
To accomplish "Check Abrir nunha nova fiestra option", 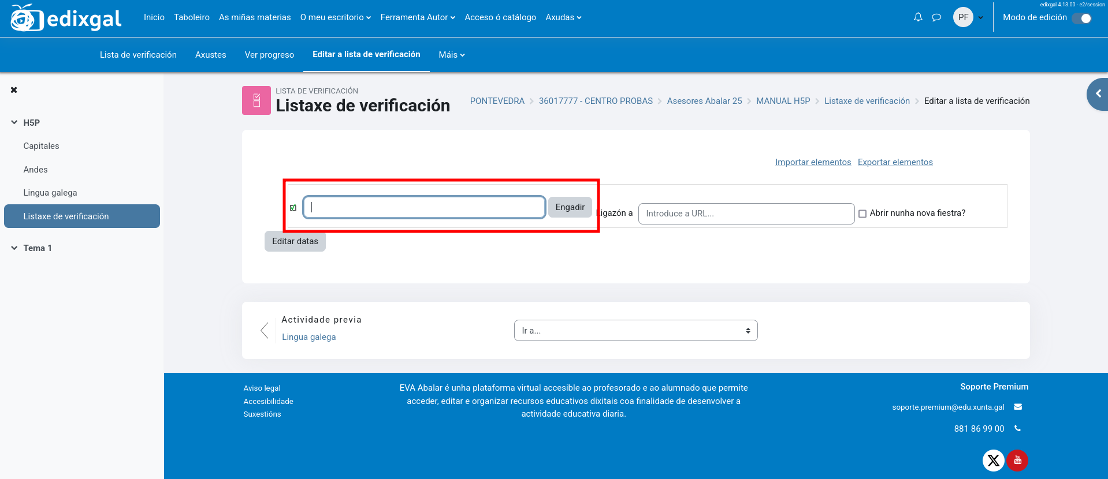I will coord(862,214).
